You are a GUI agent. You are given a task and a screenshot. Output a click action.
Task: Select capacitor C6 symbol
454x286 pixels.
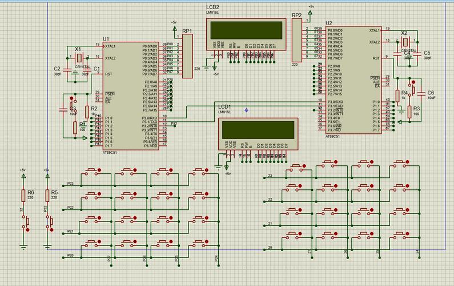421,93
